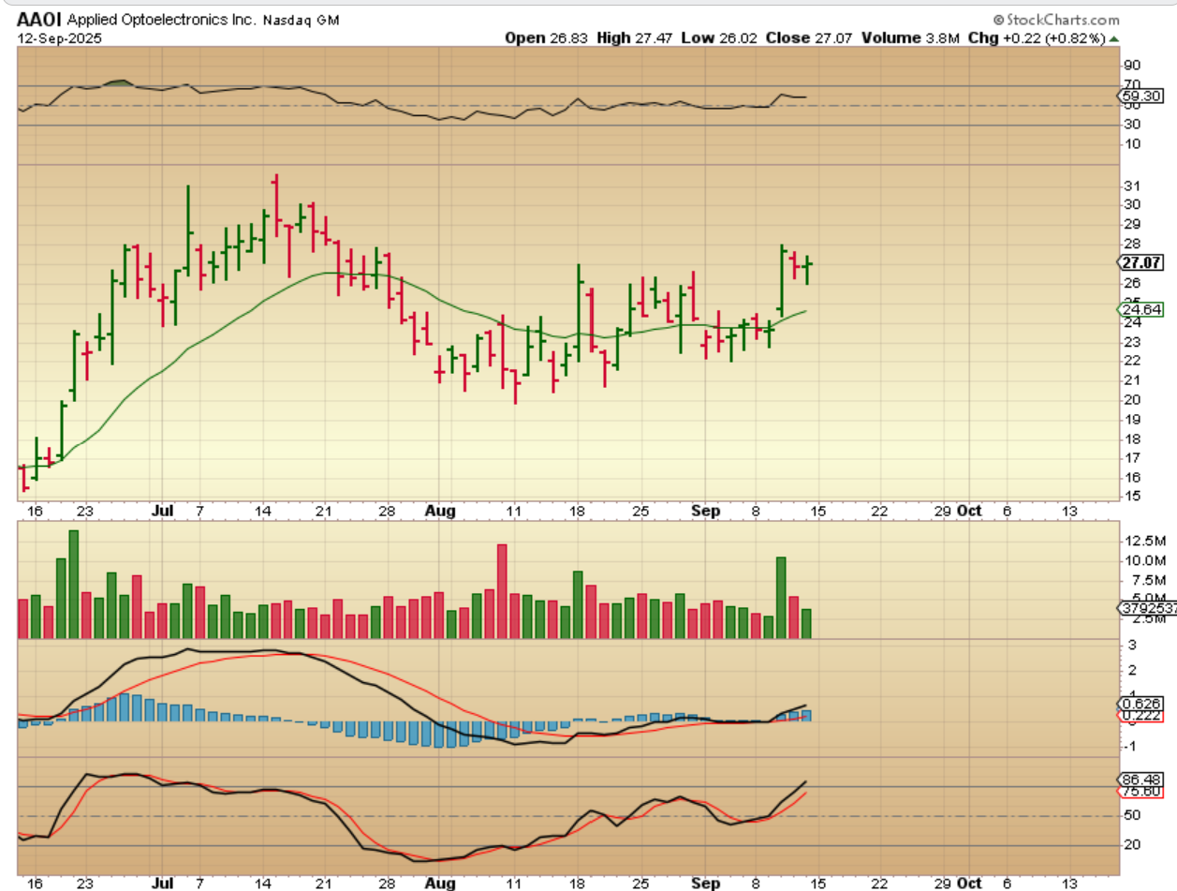This screenshot has height=891, width=1177.
Task: Click the Aug label below the price chart
Action: 439,512
